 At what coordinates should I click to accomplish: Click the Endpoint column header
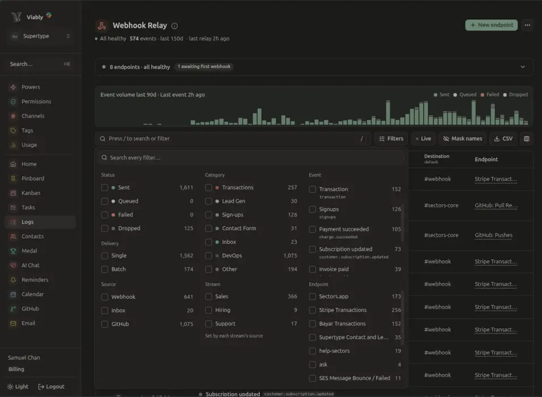pyautogui.click(x=486, y=159)
